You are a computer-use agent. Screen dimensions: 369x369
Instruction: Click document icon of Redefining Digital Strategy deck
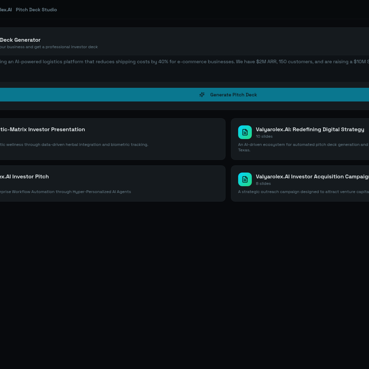click(x=245, y=132)
